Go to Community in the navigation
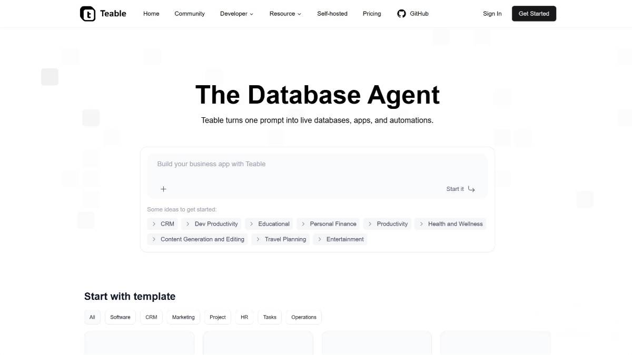632x355 pixels. pyautogui.click(x=190, y=14)
